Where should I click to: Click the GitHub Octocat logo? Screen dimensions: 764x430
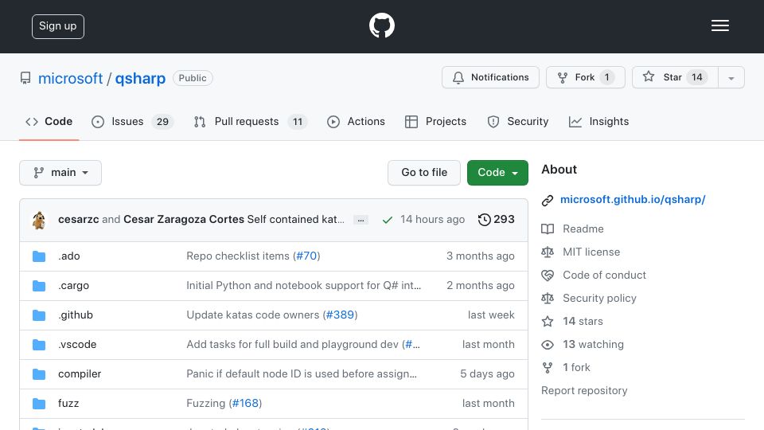tap(381, 25)
